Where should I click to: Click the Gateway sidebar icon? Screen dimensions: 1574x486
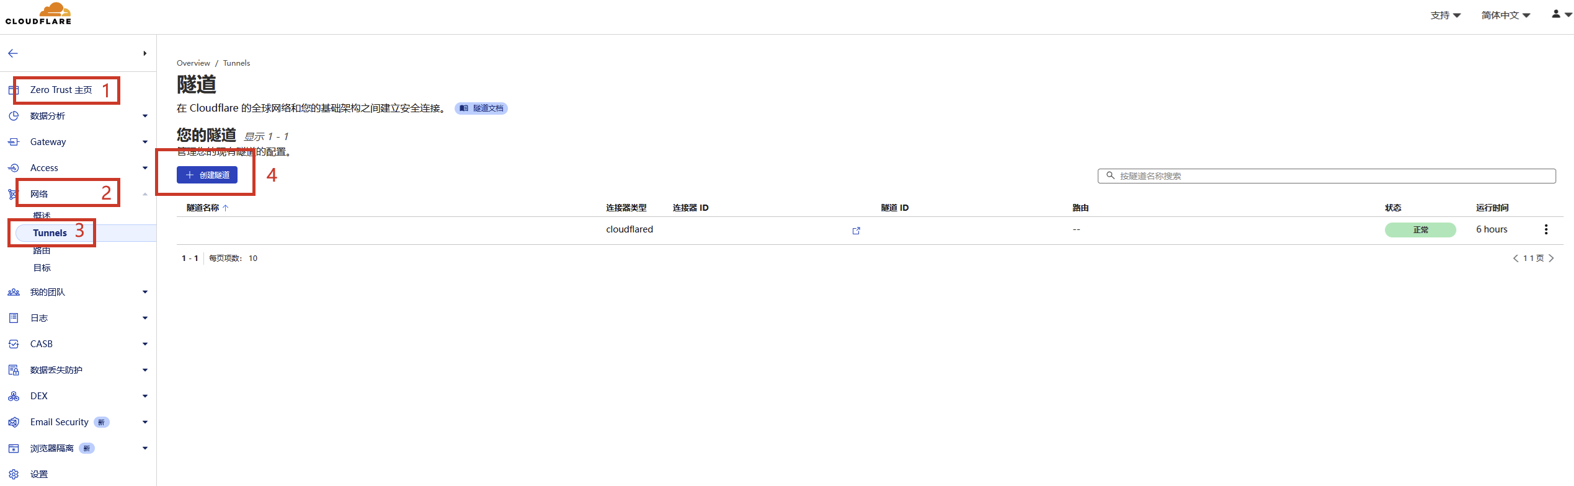[x=14, y=142]
